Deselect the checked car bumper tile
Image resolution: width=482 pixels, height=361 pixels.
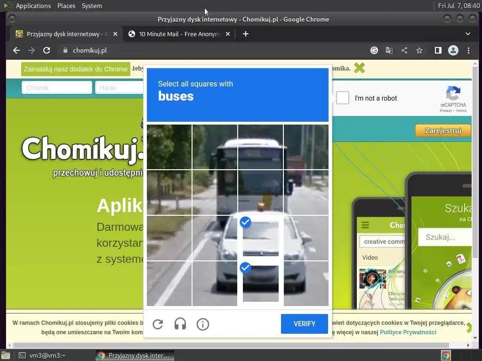pyautogui.click(x=260, y=283)
